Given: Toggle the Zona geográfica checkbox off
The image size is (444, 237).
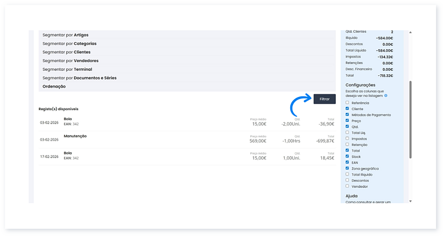Looking at the screenshot, I should tap(347, 168).
